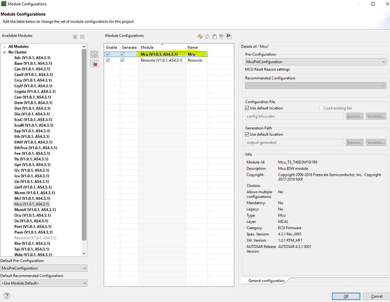
Task: Click the Mcu name cell in table
Action: (196, 54)
